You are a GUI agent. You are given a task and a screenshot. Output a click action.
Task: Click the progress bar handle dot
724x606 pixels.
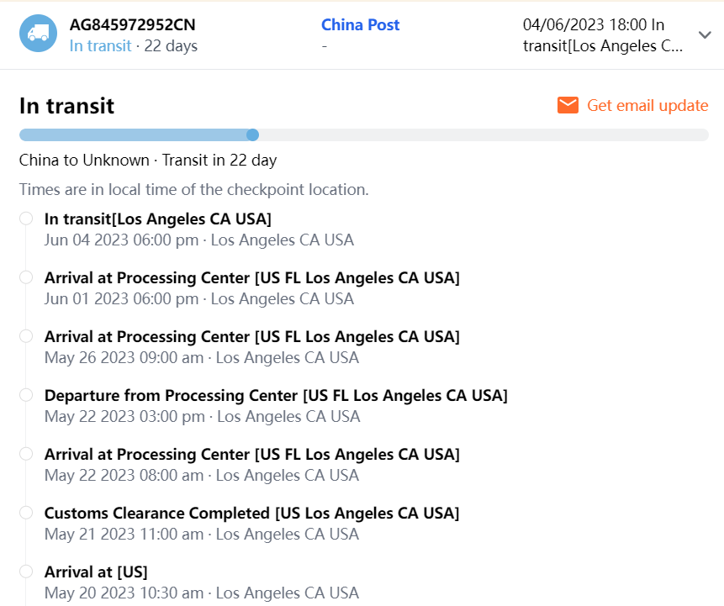pos(252,134)
